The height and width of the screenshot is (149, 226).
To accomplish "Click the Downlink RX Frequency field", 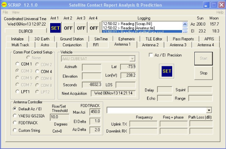I will [x=143, y=131].
